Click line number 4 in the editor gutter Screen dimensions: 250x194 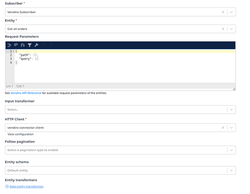coord(11,62)
